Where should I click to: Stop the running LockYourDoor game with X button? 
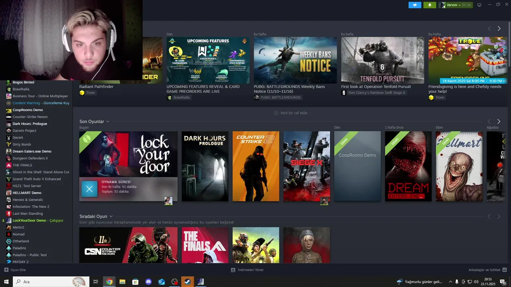pos(89,189)
